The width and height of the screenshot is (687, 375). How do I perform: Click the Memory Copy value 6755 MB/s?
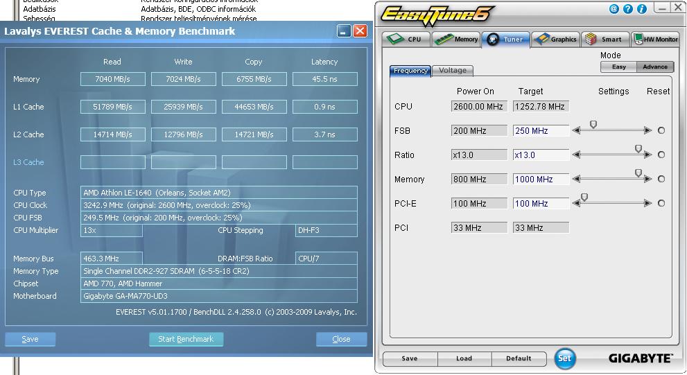[x=254, y=79]
